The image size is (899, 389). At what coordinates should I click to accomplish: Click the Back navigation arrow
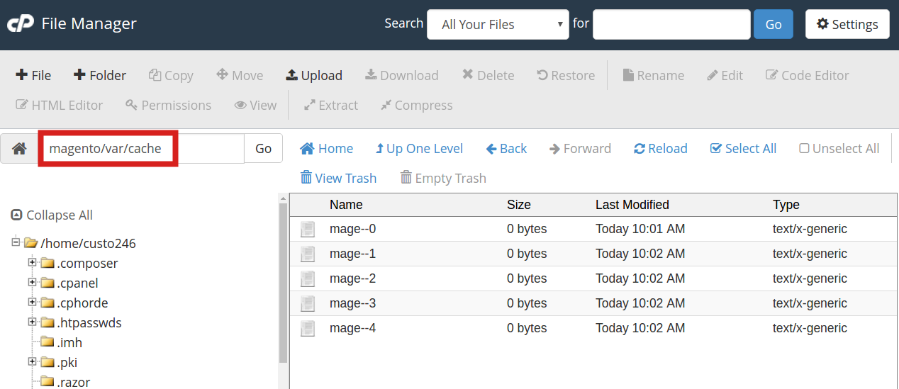point(506,148)
